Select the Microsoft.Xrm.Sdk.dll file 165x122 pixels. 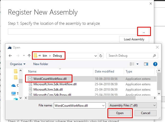pyautogui.click(x=48, y=89)
